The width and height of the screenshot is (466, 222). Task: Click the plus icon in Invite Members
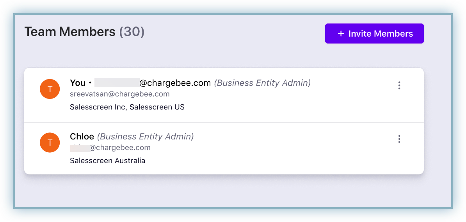(341, 33)
